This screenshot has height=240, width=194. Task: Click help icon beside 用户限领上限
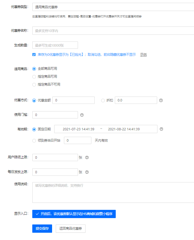tap(87, 157)
